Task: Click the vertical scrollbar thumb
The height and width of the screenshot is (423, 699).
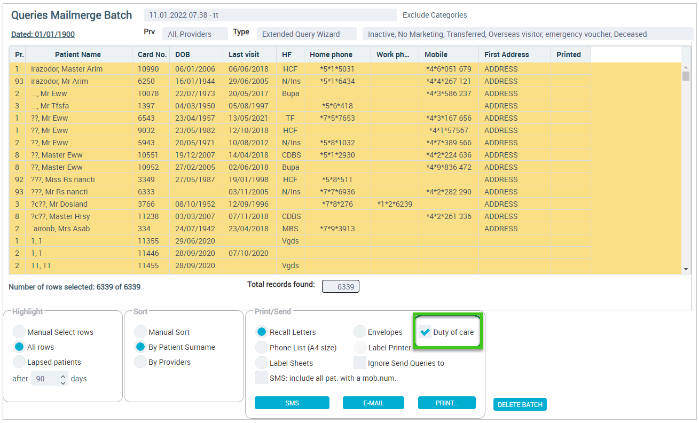Action: [686, 76]
